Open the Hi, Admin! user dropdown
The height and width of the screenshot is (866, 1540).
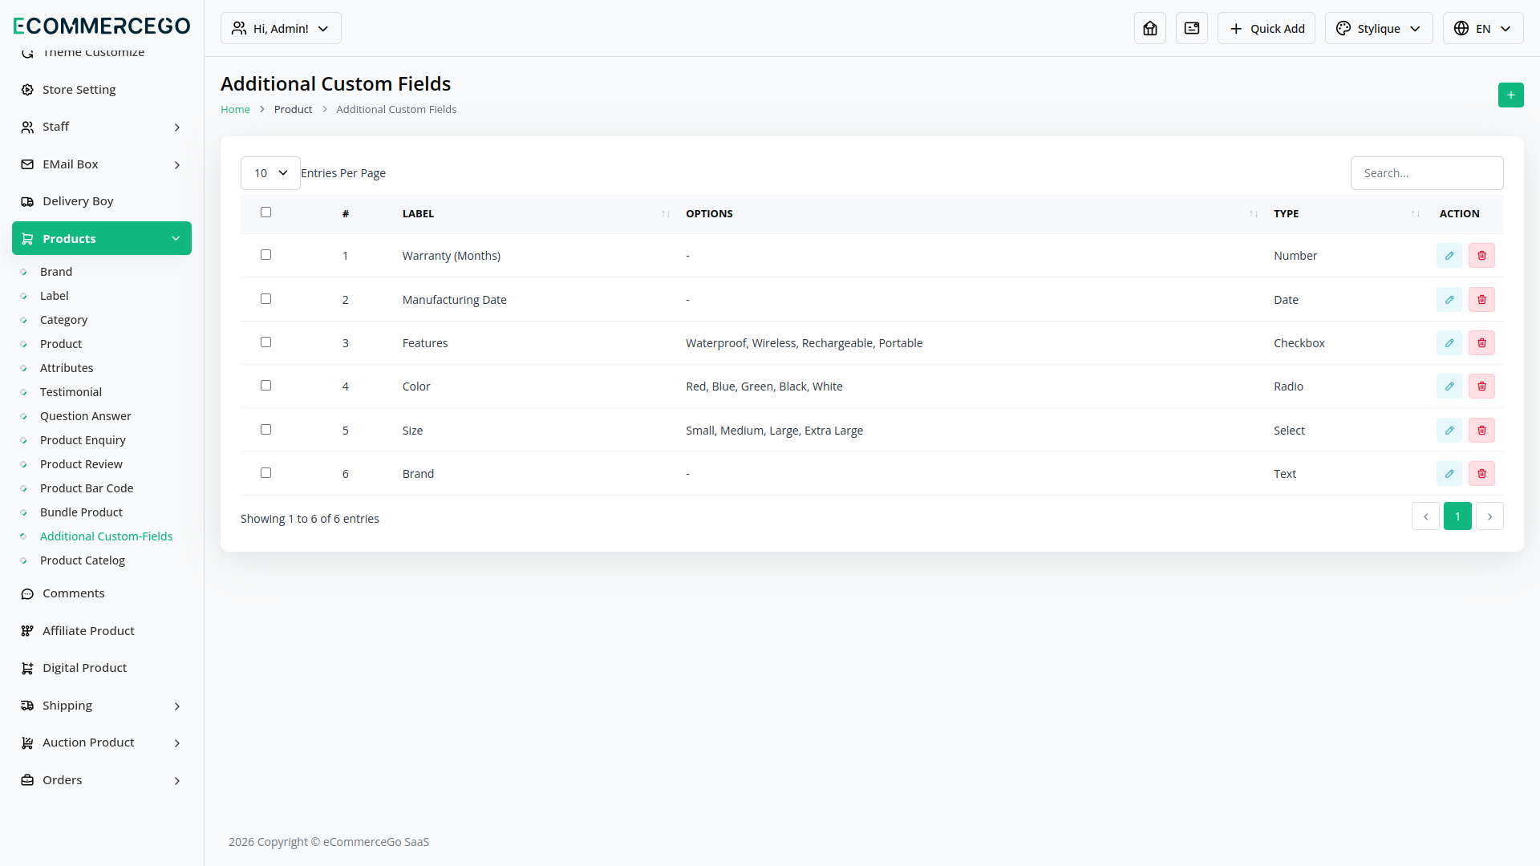pos(281,28)
